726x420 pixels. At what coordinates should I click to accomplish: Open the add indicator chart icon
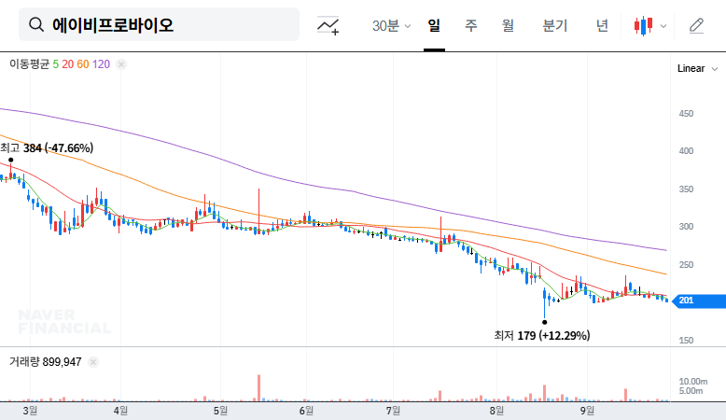[328, 25]
